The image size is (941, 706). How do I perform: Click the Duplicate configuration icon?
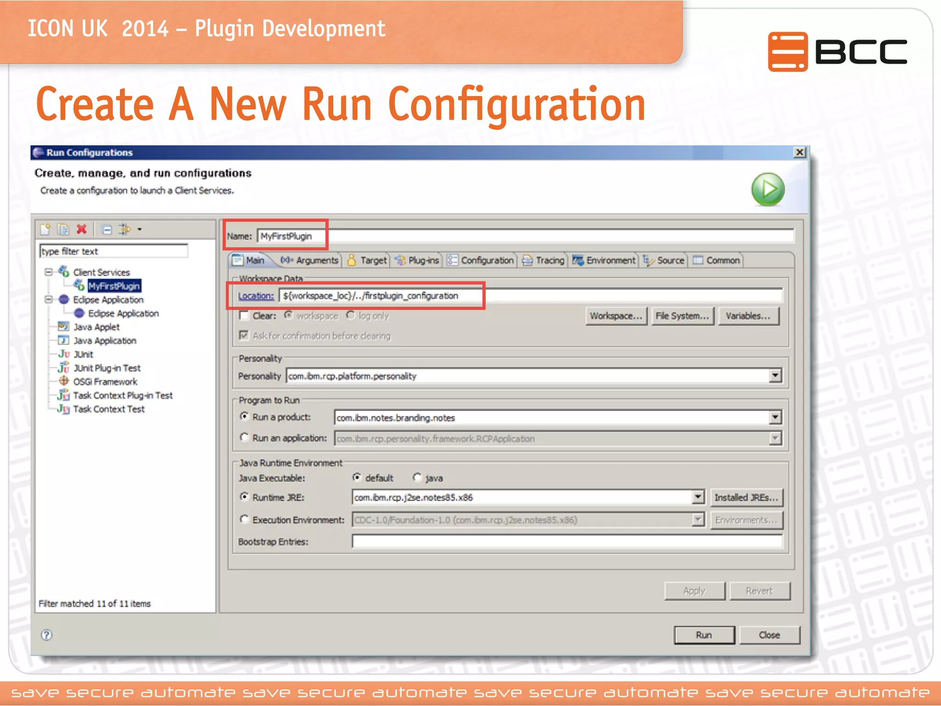pyautogui.click(x=63, y=229)
